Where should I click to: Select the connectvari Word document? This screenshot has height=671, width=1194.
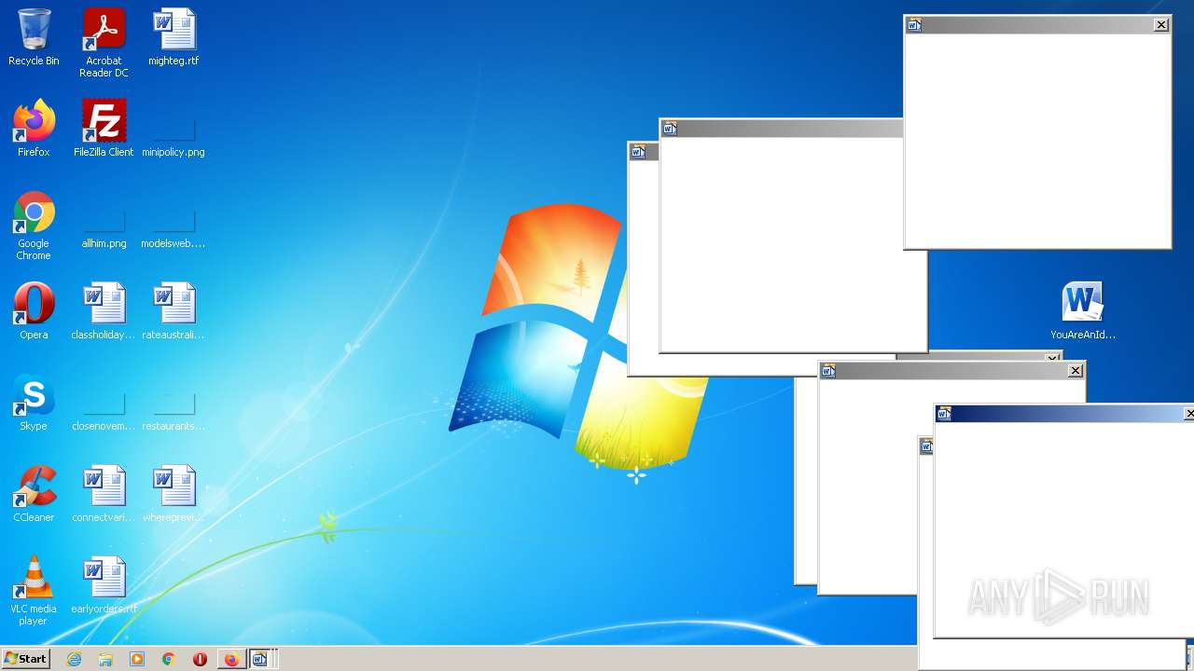(104, 494)
